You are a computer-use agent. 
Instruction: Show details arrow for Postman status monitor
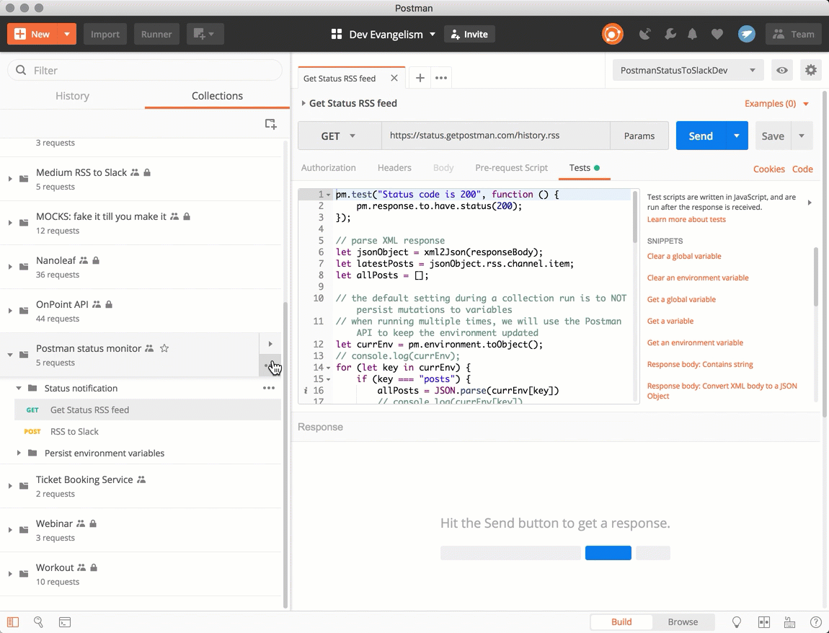pos(270,344)
